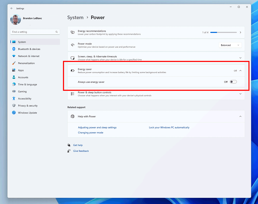Click the Gaming controller icon
Viewport: 258px width, 204px height.
coord(14,92)
